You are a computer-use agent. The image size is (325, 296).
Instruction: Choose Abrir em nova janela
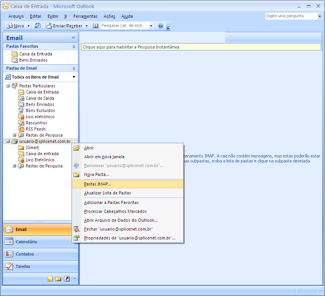pos(128,157)
